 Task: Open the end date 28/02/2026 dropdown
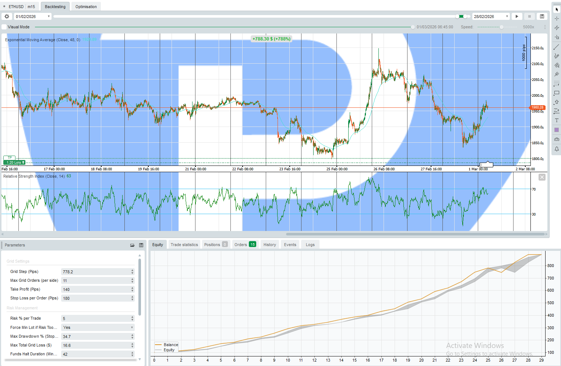[507, 17]
